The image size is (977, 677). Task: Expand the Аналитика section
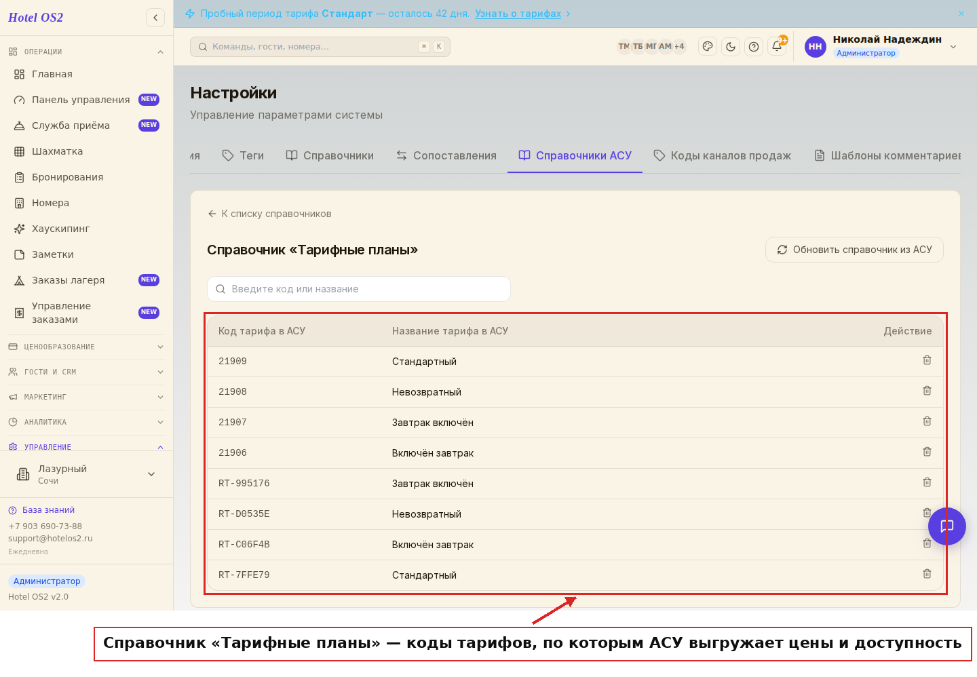87,422
